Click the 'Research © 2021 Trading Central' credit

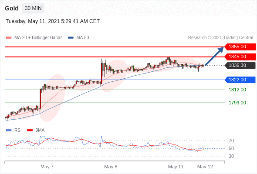pyautogui.click(x=220, y=38)
